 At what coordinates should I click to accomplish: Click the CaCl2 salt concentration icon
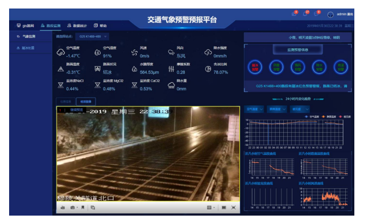[134, 85]
